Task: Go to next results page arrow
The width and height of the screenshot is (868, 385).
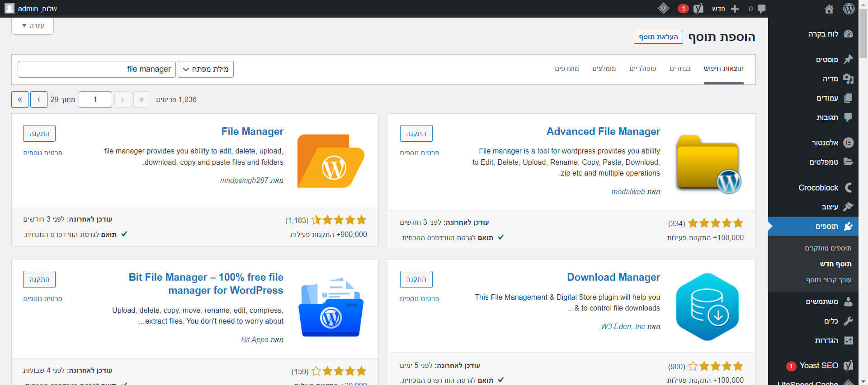Action: click(39, 99)
